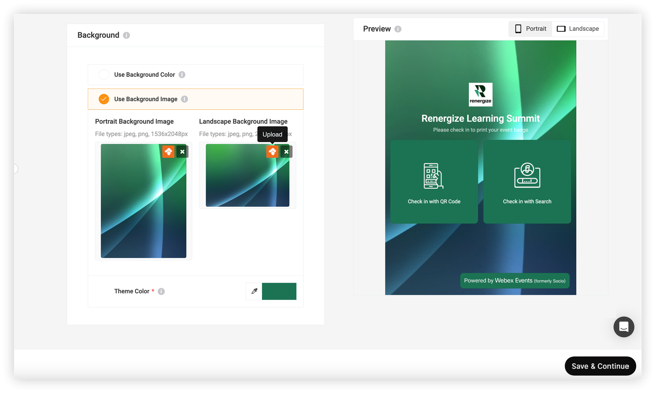
Task: Click 'Landscape Background Image' label
Action: (x=243, y=121)
